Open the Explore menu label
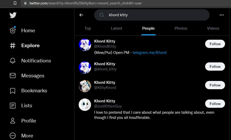Image resolution: width=231 pixels, height=140 pixels. click(x=31, y=46)
